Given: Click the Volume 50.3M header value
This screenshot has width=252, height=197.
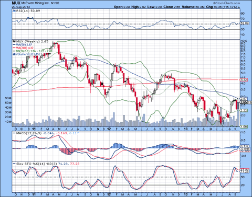Looking at the screenshot, I should pyautogui.click(x=193, y=7).
